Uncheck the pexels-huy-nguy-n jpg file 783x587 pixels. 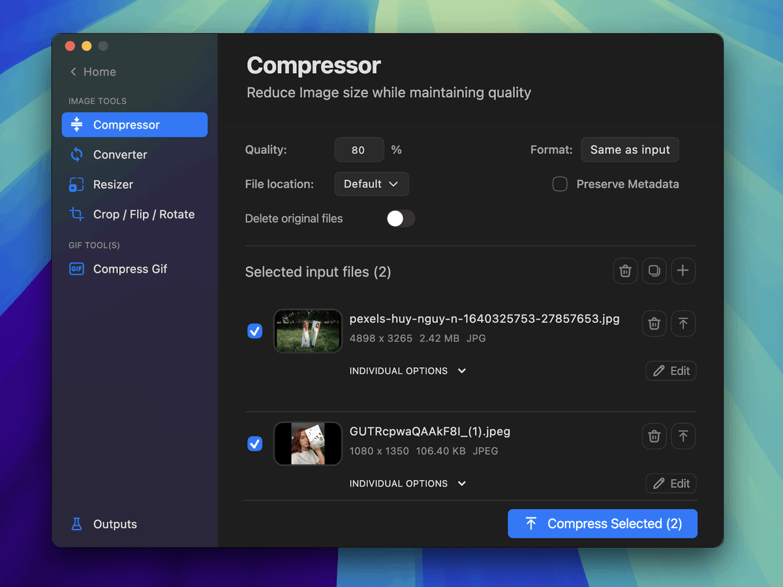pyautogui.click(x=255, y=331)
